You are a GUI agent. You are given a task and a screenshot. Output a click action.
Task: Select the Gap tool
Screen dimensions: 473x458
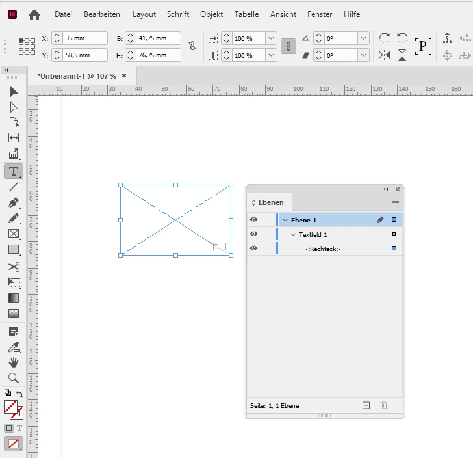point(14,138)
